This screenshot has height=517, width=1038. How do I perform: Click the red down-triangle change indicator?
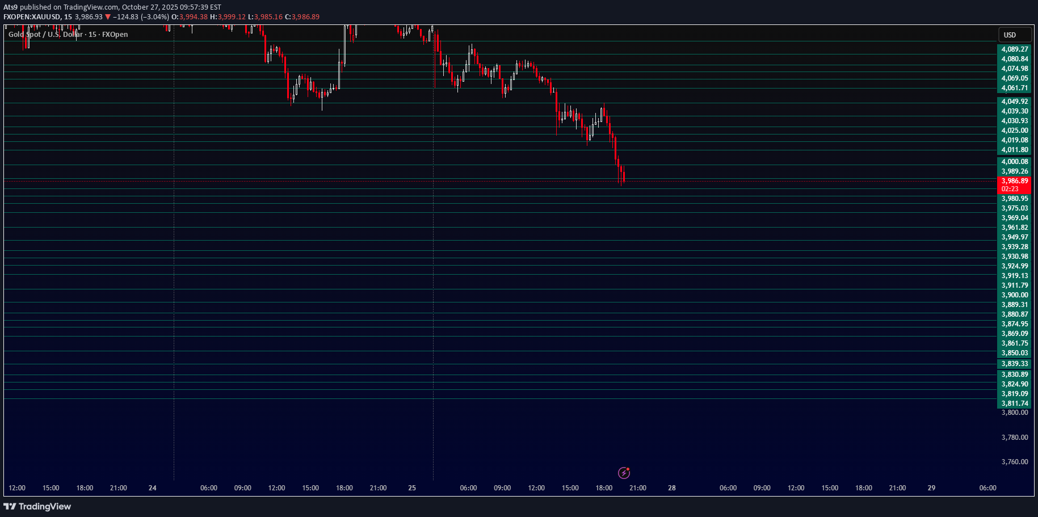tap(108, 17)
